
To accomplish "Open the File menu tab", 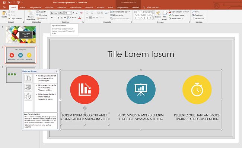I will coord(4,7).
